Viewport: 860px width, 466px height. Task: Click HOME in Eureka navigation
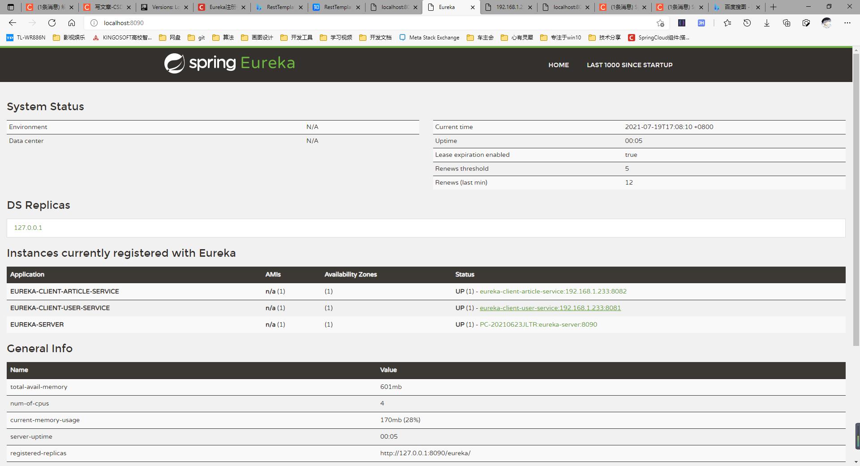coord(559,65)
